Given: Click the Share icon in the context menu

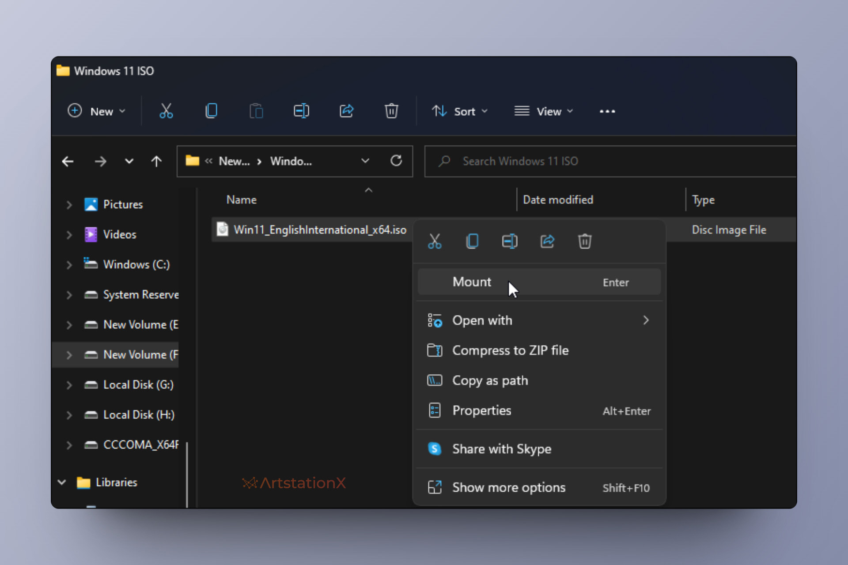Looking at the screenshot, I should [x=547, y=241].
